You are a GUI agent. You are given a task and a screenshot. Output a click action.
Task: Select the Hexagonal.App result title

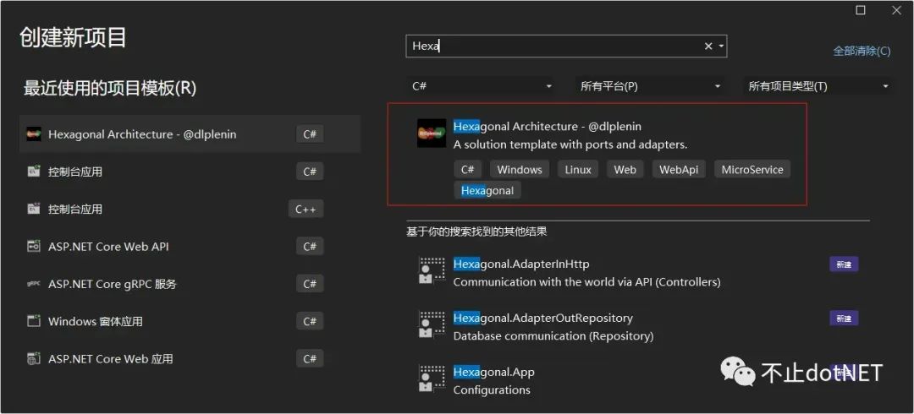pyautogui.click(x=493, y=372)
